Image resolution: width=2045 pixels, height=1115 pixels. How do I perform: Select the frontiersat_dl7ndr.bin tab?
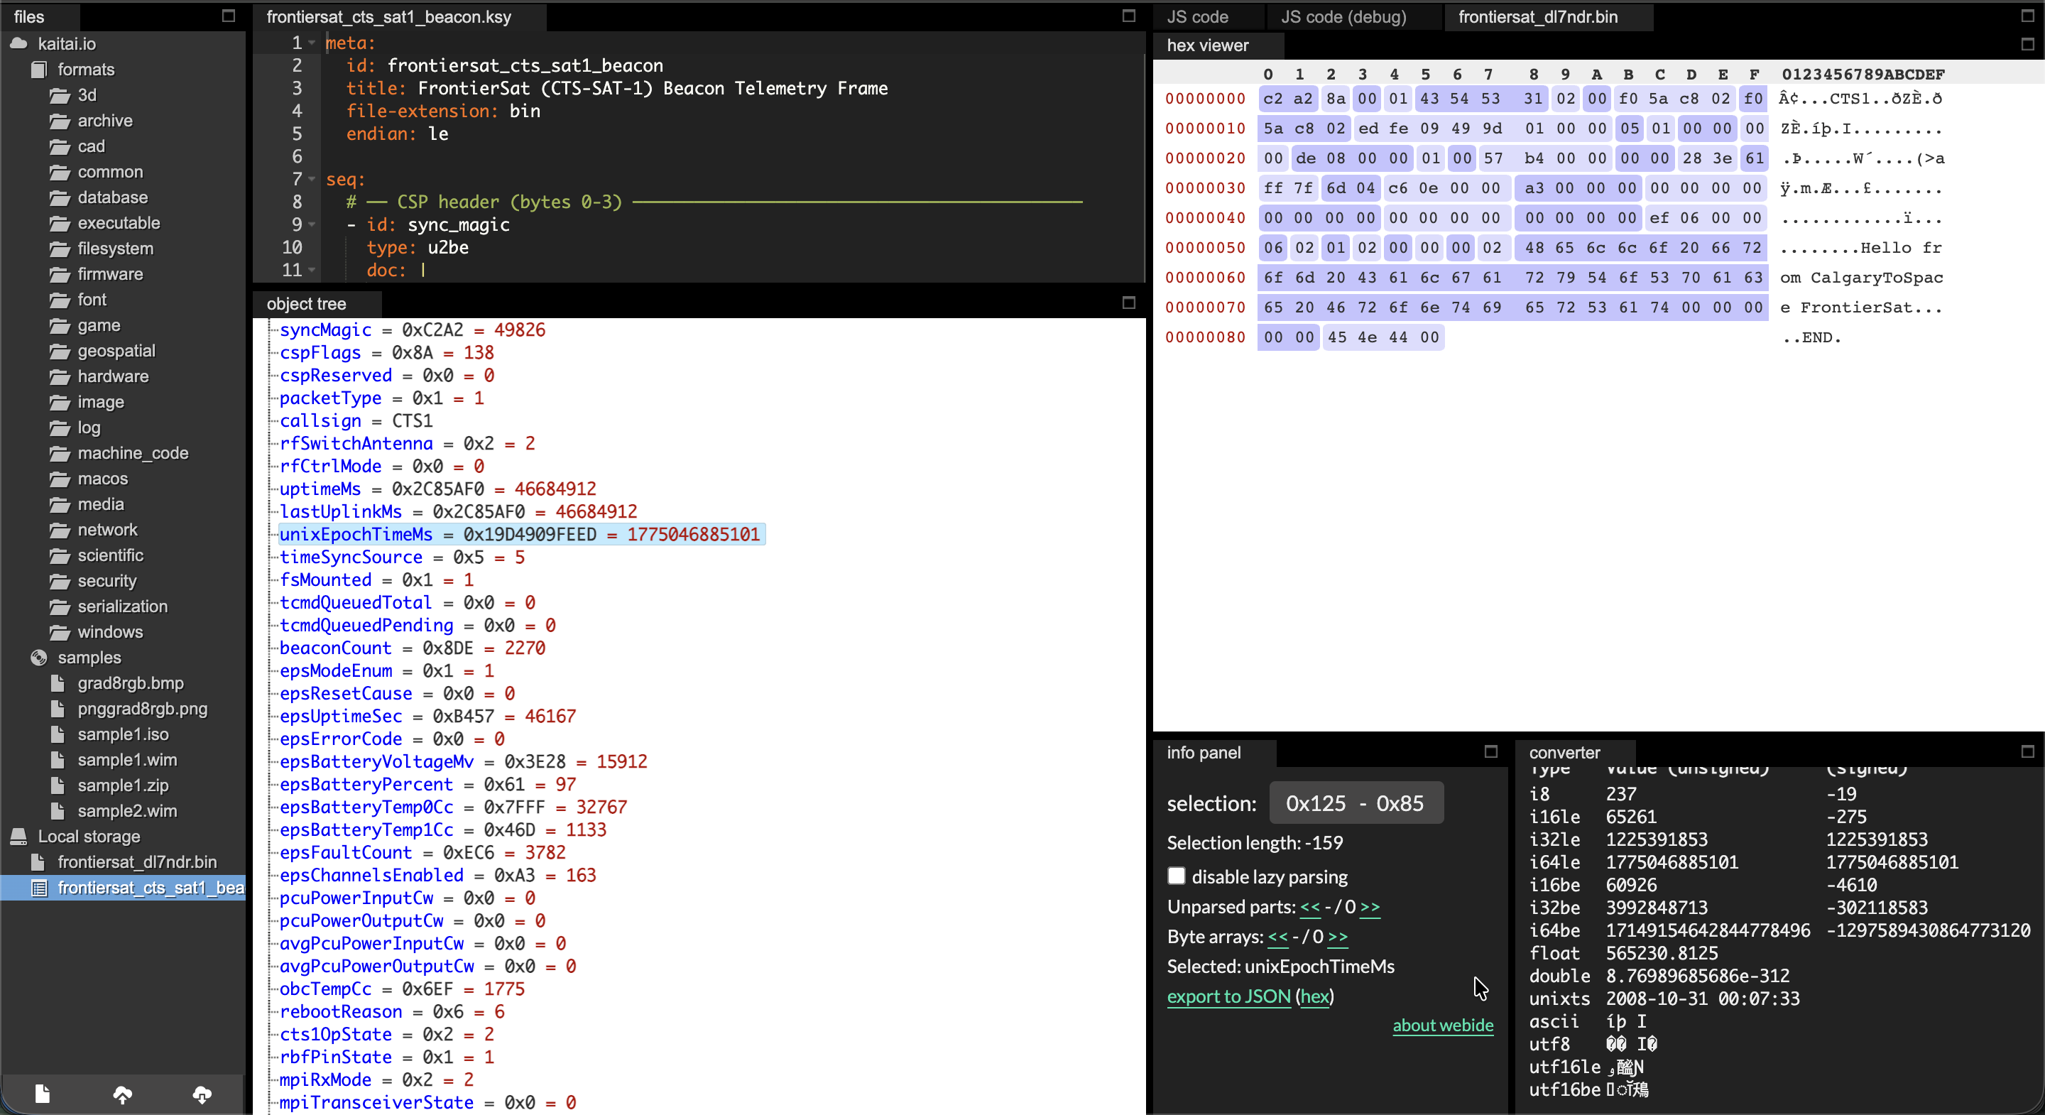1538,16
